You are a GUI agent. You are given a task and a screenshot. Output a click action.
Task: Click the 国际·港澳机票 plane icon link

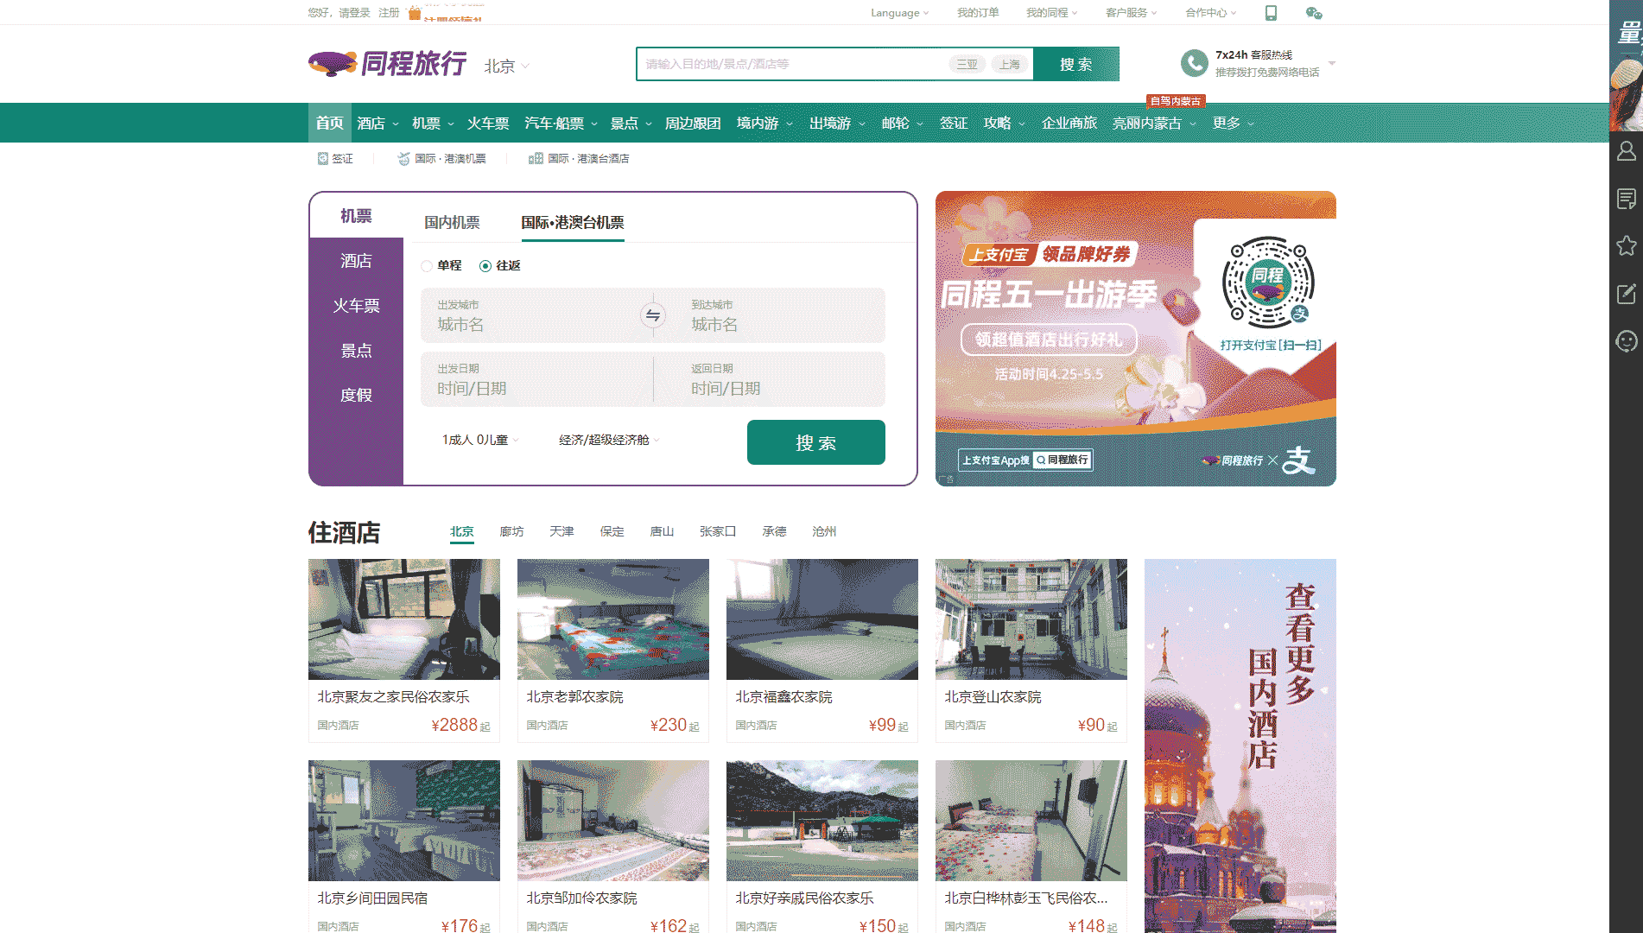click(x=441, y=159)
